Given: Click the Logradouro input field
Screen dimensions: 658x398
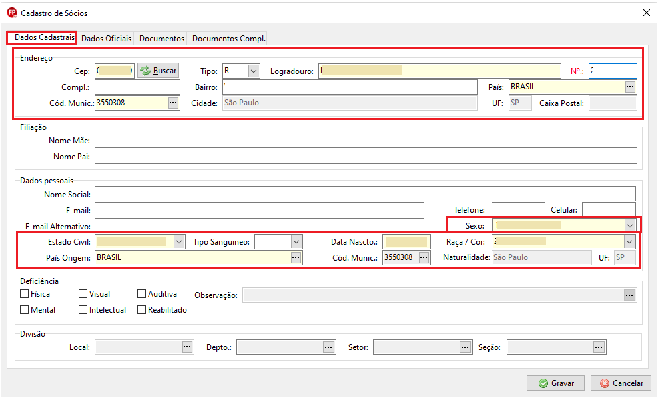Looking at the screenshot, I should click(x=440, y=71).
